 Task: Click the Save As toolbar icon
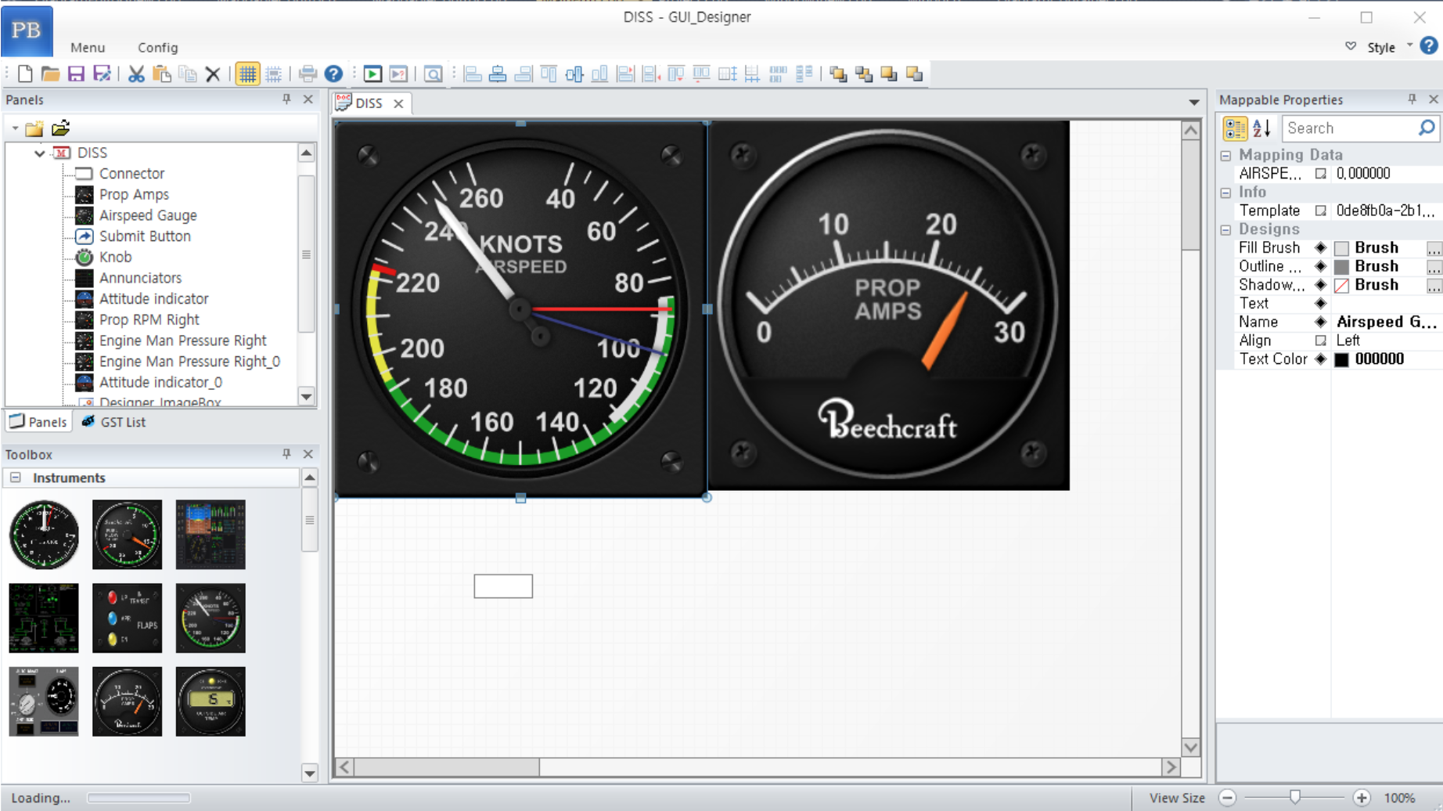coord(102,74)
